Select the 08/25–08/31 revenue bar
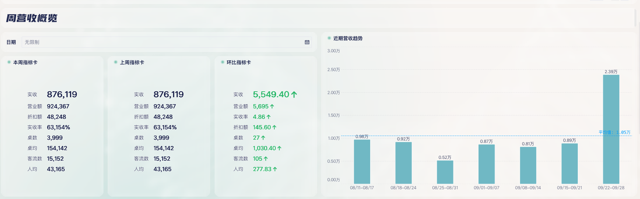 point(445,172)
